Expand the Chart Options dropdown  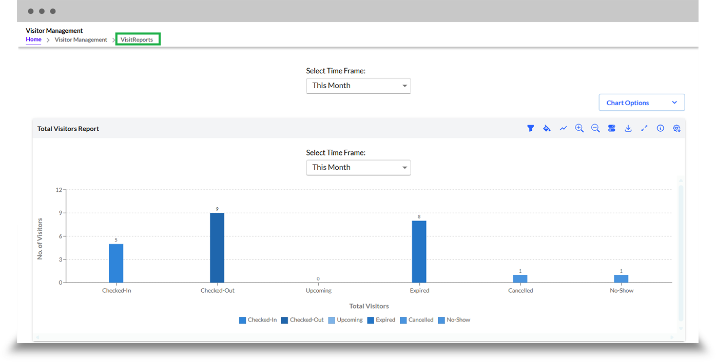(x=642, y=103)
